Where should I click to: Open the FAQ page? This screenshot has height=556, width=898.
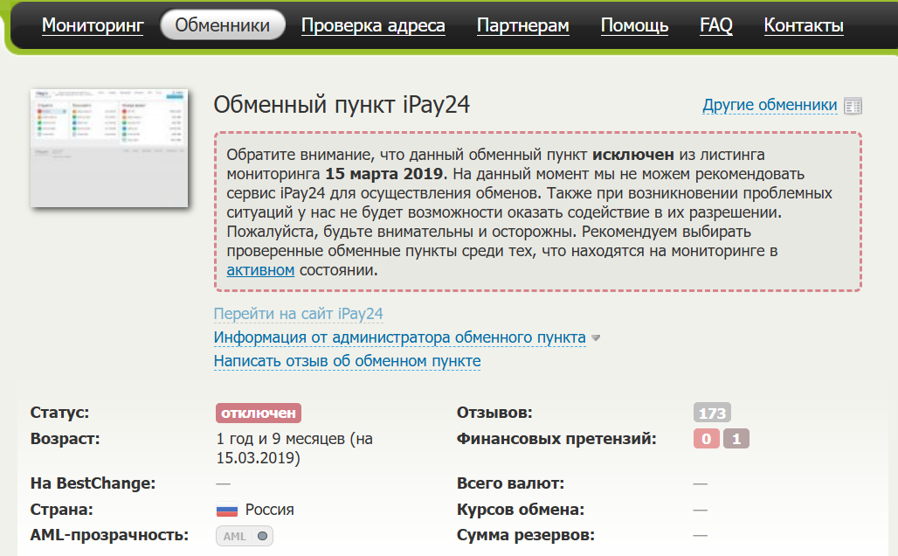point(716,25)
